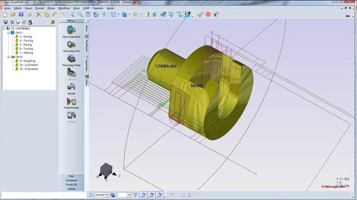The height and width of the screenshot is (200, 357).
Task: Click the red delete X toolbar icon
Action: point(38,14)
